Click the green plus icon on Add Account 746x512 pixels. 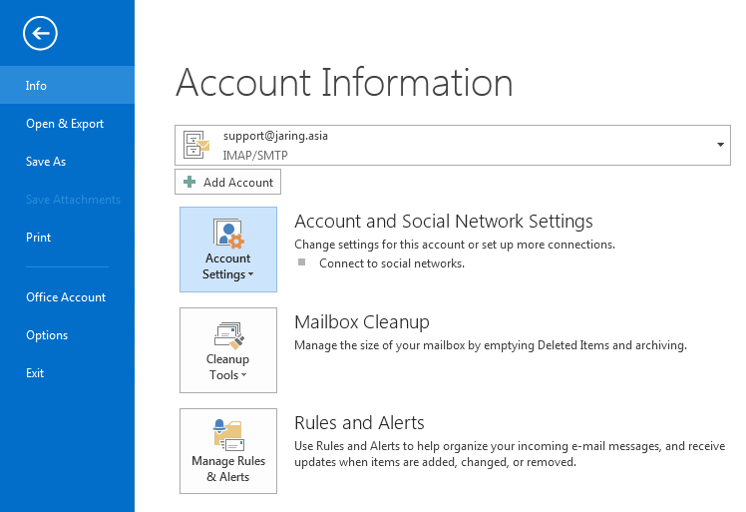pos(189,182)
